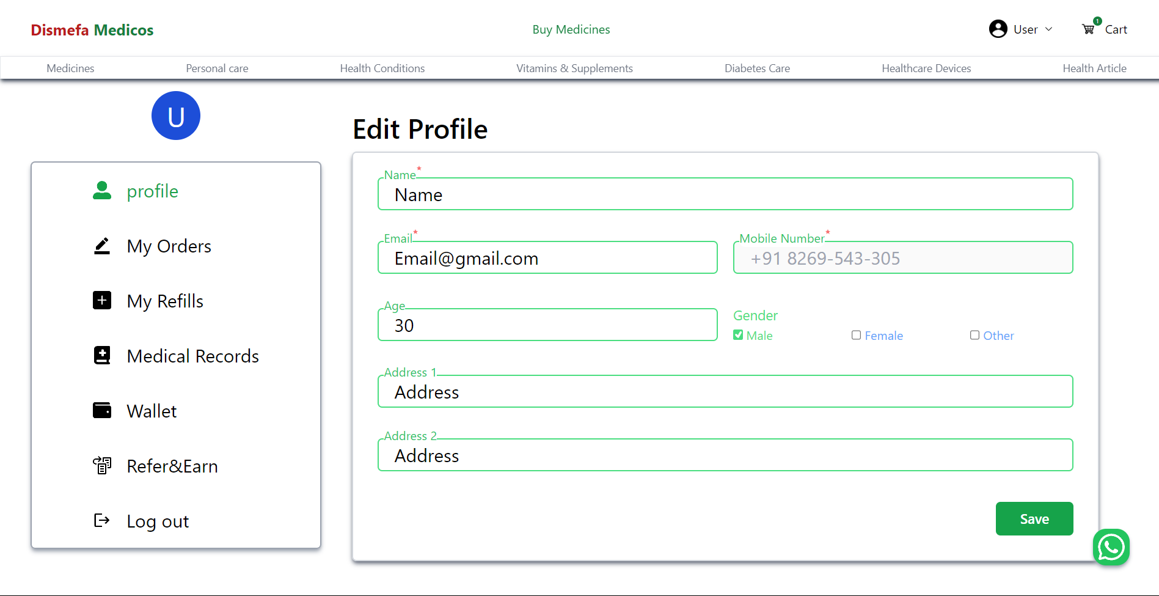This screenshot has height=596, width=1159.
Task: Open the Health Article category
Action: 1094,68
